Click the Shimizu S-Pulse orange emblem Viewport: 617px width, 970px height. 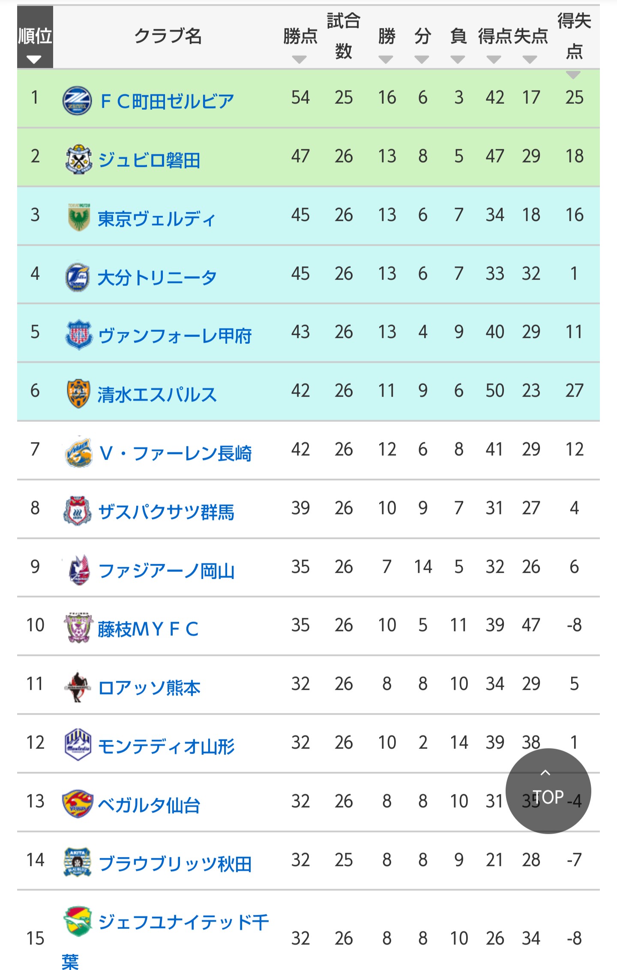78,393
